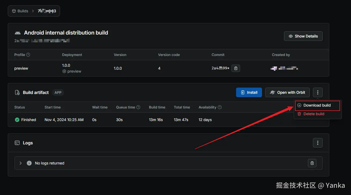Select Download build from the menu
Screen dimensions: 351x195
(x=318, y=105)
